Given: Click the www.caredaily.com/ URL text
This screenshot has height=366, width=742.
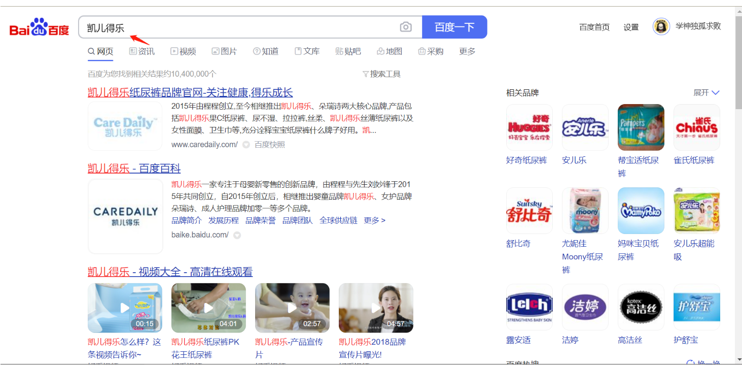Looking at the screenshot, I should [204, 145].
